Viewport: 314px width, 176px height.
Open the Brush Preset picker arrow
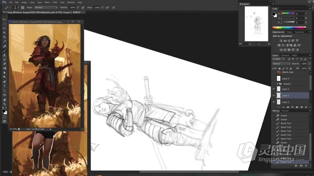(18, 8)
